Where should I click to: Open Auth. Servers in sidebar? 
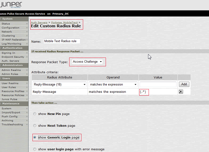(10, 61)
